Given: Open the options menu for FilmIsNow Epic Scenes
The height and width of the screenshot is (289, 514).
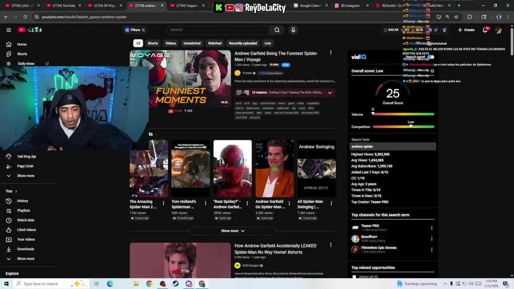Looking at the screenshot, I should pyautogui.click(x=432, y=250).
